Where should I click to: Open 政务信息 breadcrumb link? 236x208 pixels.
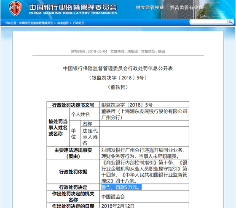coord(63,23)
